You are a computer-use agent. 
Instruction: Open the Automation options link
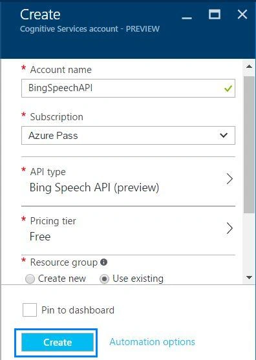[152, 342]
